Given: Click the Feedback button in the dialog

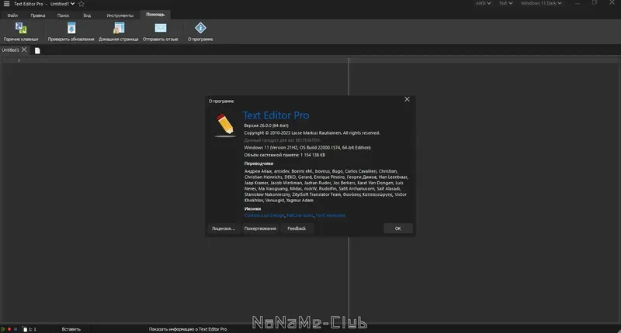Looking at the screenshot, I should (297, 228).
